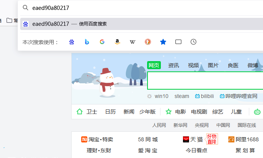The width and height of the screenshot is (263, 158).
Task: Open the 电视剧 navigation link
Action: click(199, 112)
